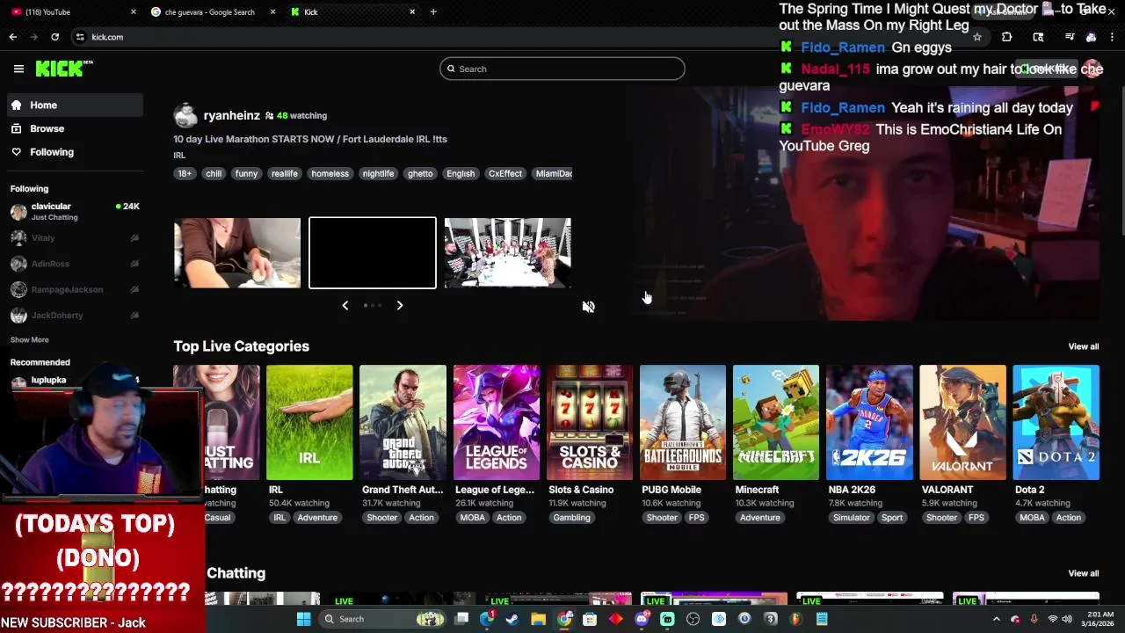Click the Gambling tag under Slots & Casino

[x=571, y=518]
